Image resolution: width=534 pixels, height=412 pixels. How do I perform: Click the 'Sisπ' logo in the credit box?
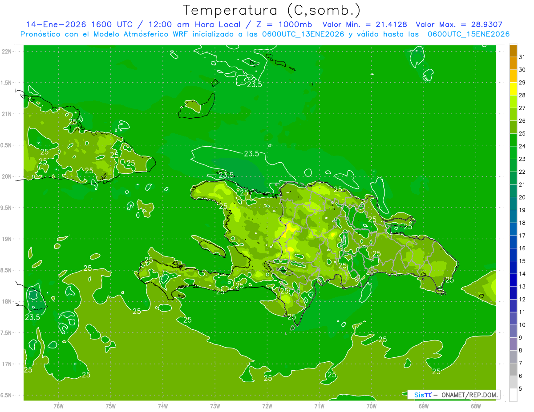pos(423,395)
